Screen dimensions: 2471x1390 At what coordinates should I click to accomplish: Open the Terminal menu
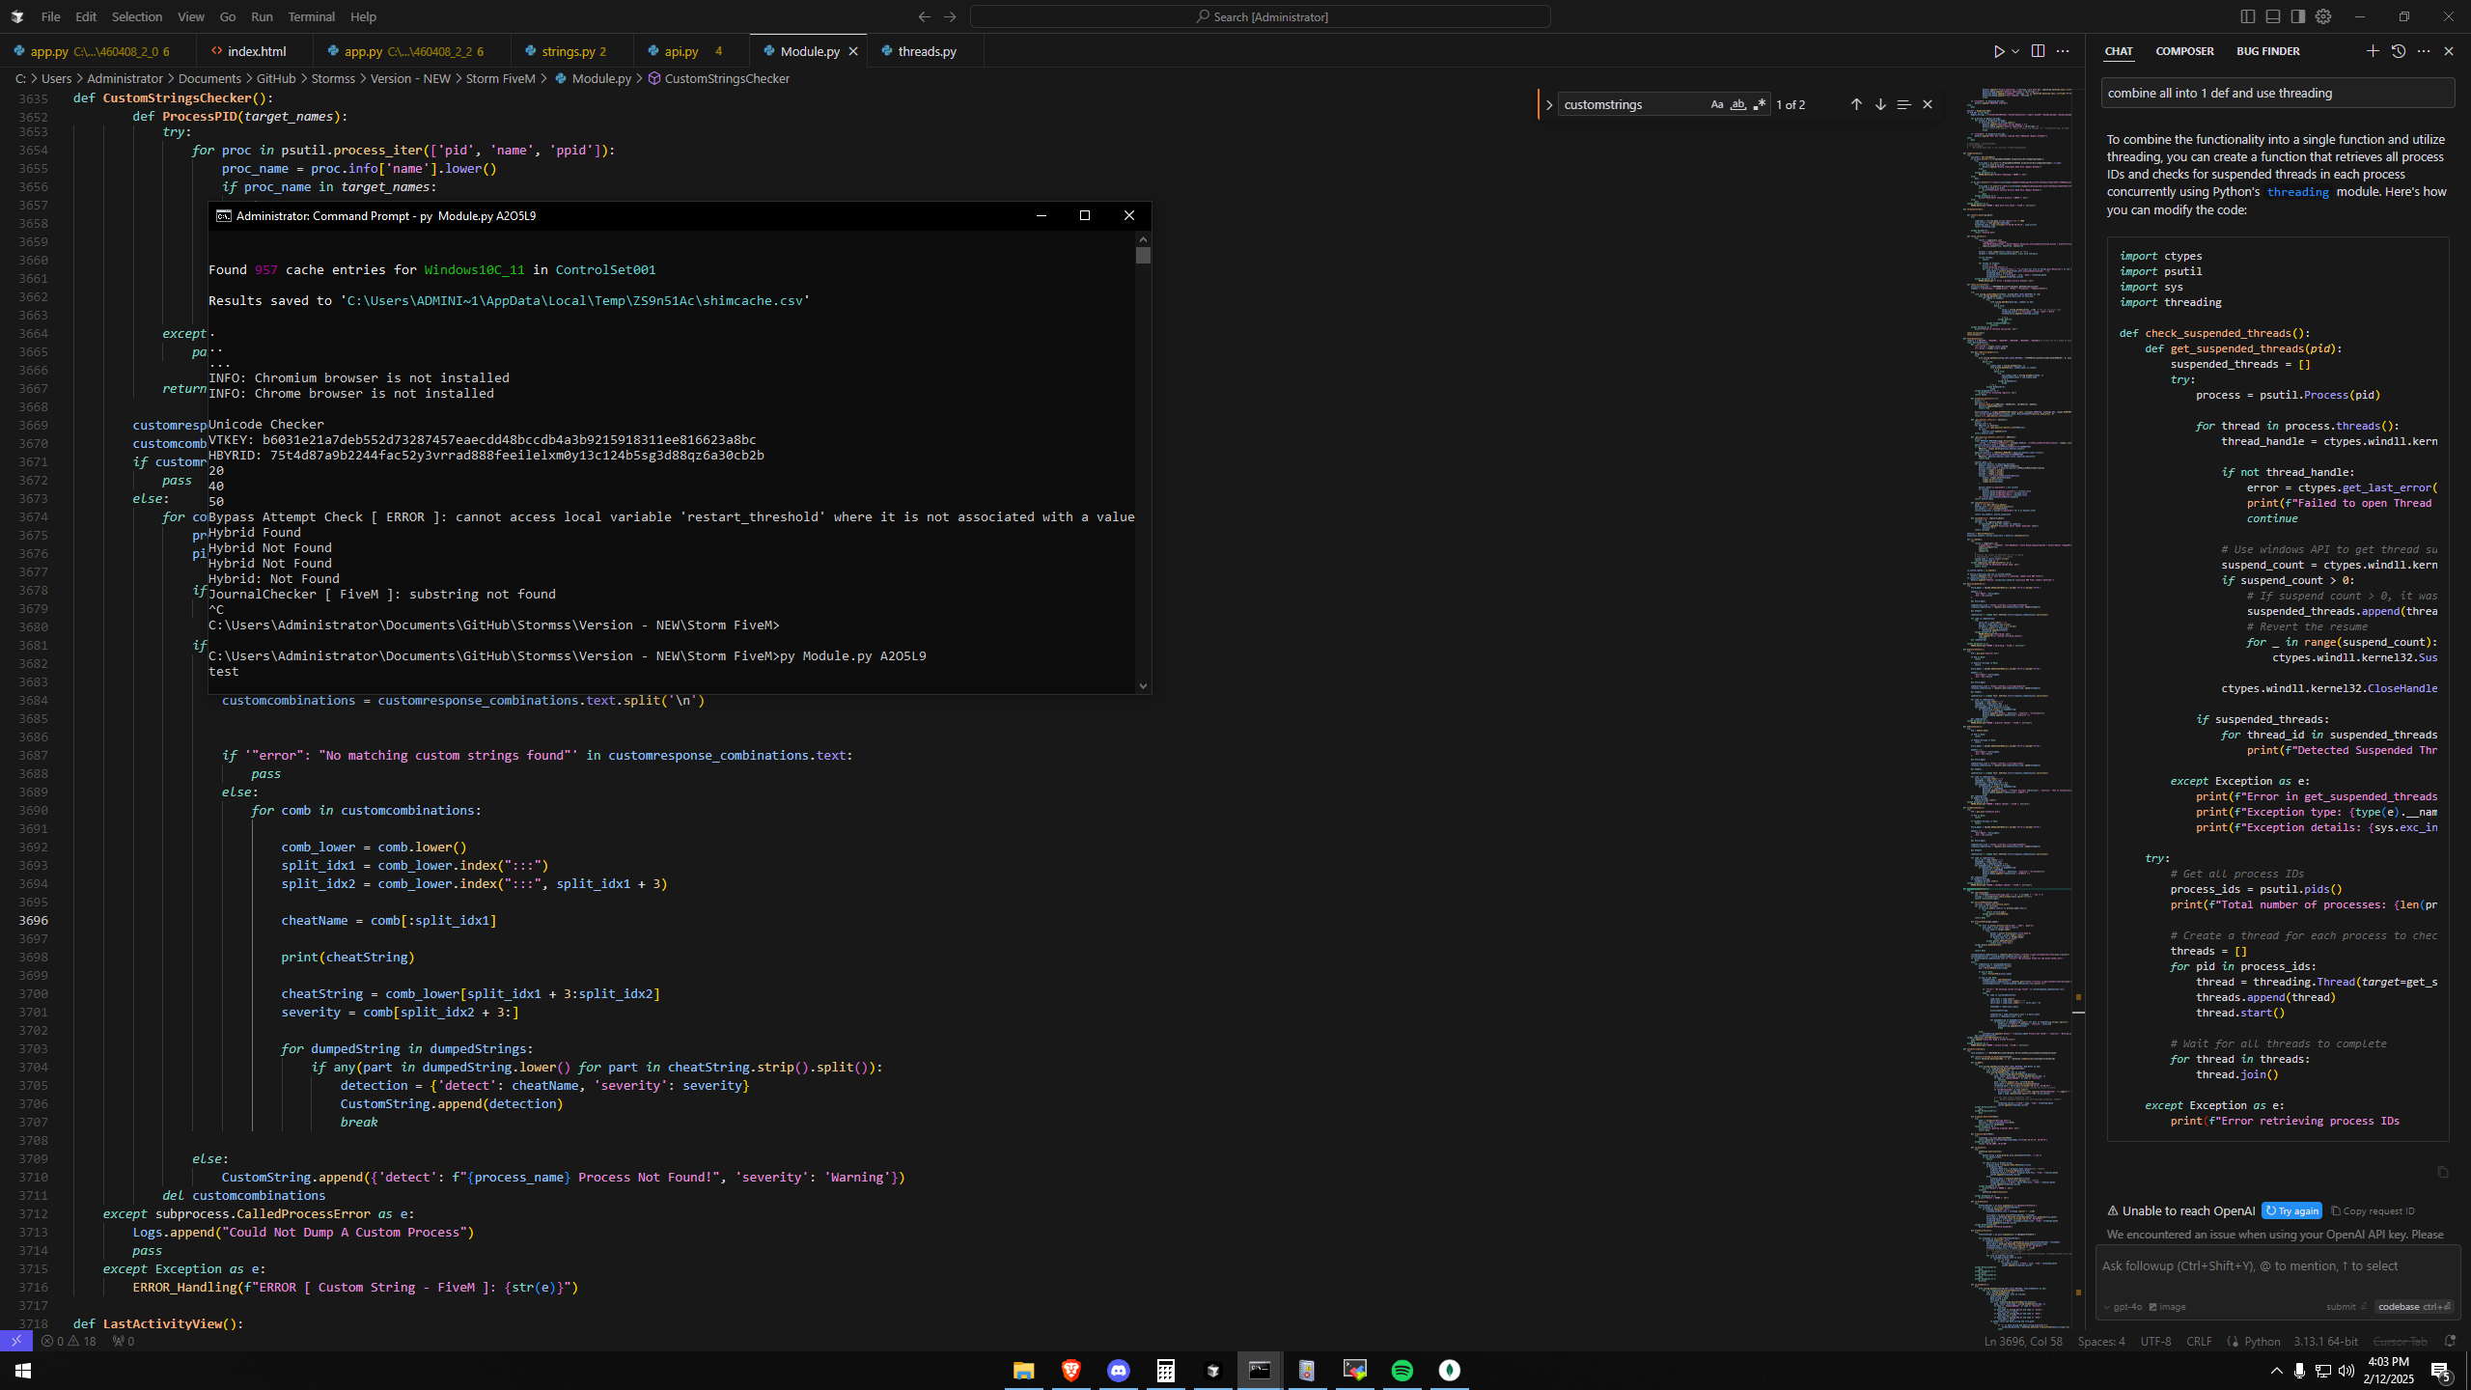pyautogui.click(x=311, y=16)
